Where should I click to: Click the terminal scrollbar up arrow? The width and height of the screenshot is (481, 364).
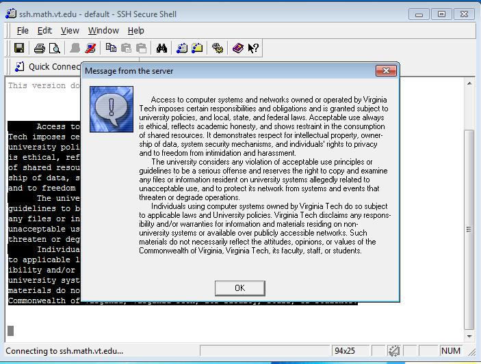(x=469, y=83)
